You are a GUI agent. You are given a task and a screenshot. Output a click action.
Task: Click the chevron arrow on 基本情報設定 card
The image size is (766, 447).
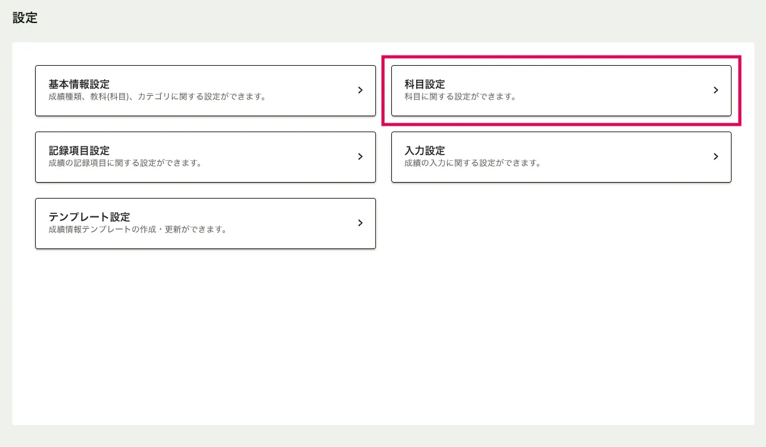(360, 91)
